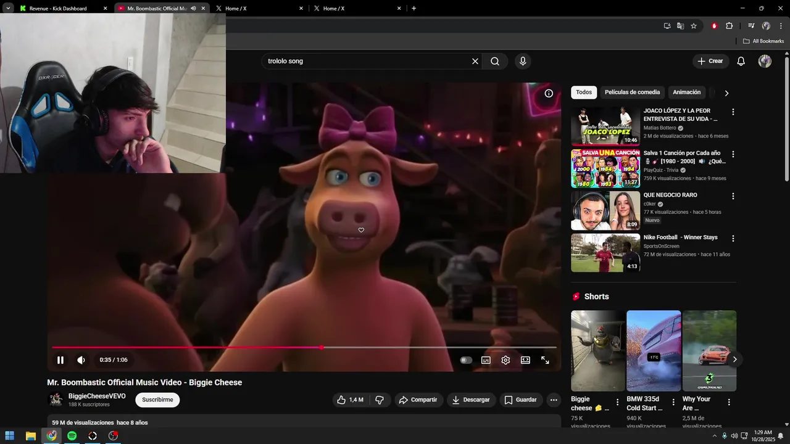
Task: Mute the Mr. Boombastic tab audio
Action: tap(193, 9)
